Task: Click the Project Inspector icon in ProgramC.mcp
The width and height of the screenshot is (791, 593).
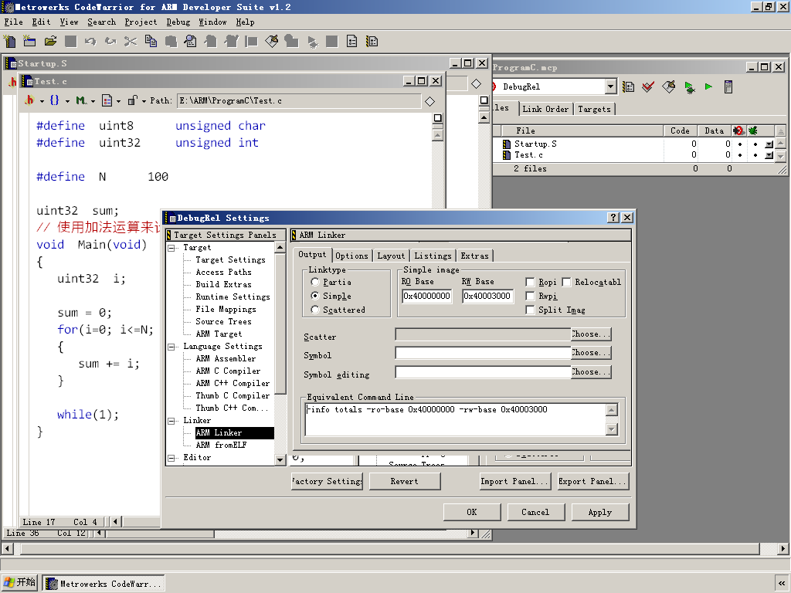Action: pos(728,86)
